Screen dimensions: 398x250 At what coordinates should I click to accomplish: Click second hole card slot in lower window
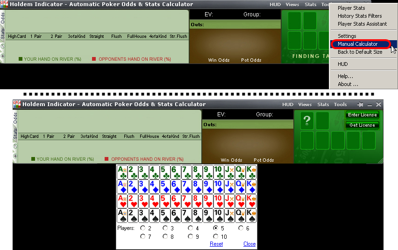coord(322,121)
